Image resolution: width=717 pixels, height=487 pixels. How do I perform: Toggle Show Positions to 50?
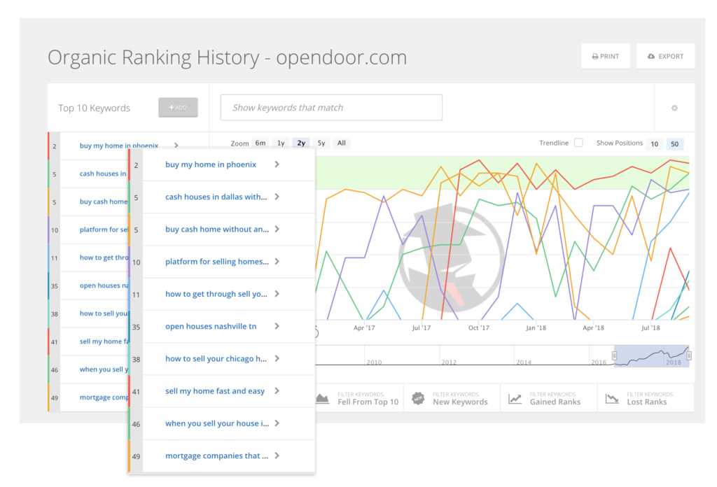coord(674,143)
